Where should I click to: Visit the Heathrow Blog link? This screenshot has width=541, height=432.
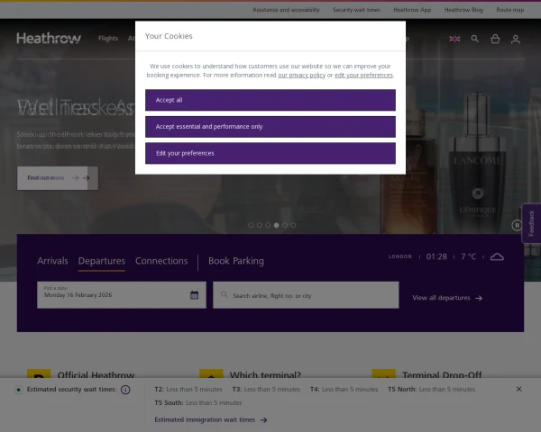pyautogui.click(x=463, y=10)
